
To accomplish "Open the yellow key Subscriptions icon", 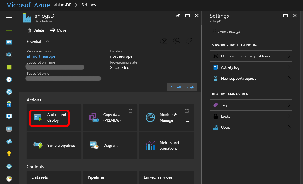I will (x=9, y=154).
